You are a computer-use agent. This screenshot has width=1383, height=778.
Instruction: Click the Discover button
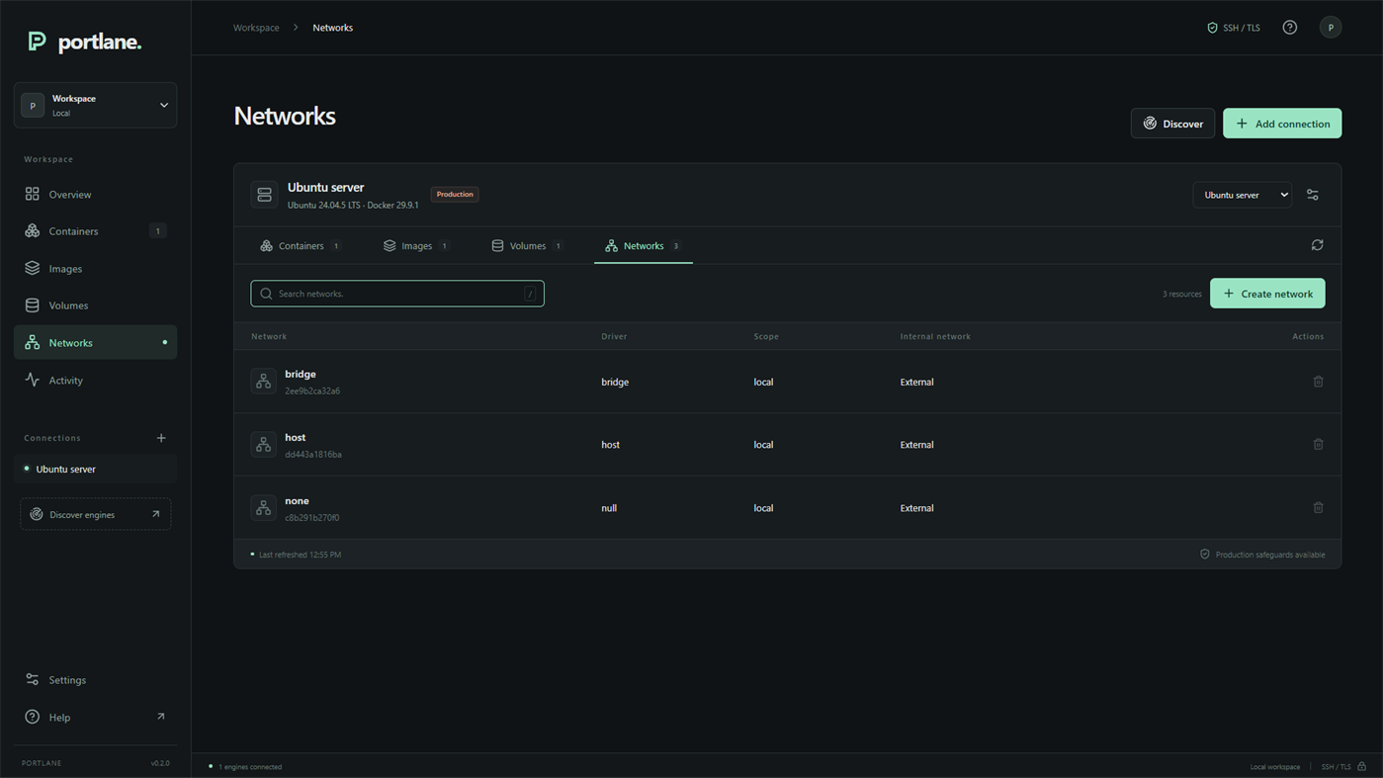[1172, 124]
